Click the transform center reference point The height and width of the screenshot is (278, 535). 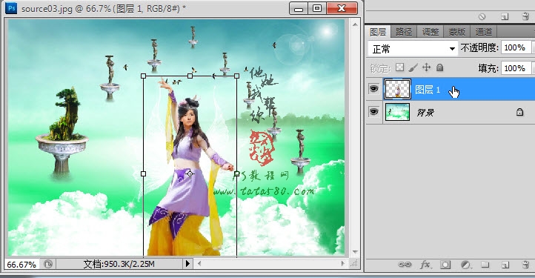point(190,173)
